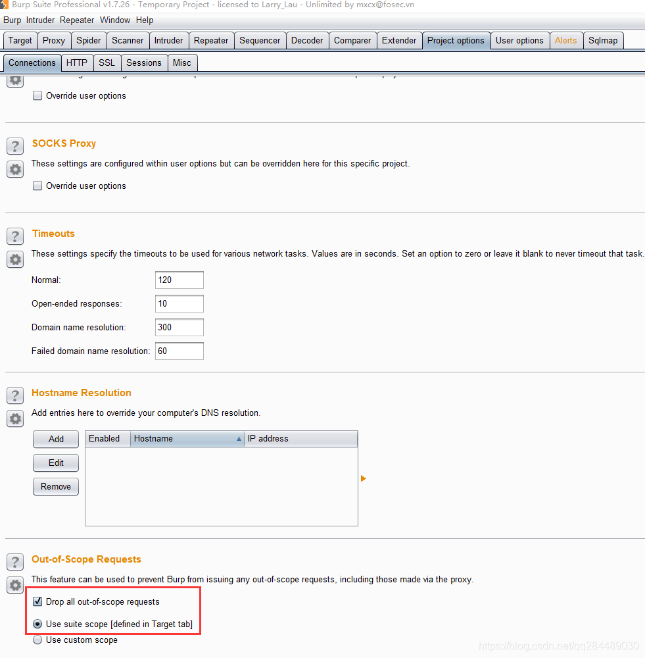Image resolution: width=645 pixels, height=658 pixels.
Task: Click the Enabled column header
Action: coord(108,438)
